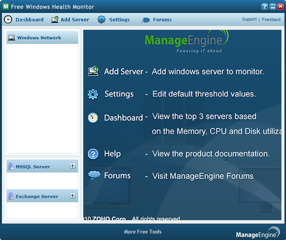Image resolution: width=286 pixels, height=240 pixels.
Task: Expand the MSSQL Server panel arrow
Action: tap(73, 166)
